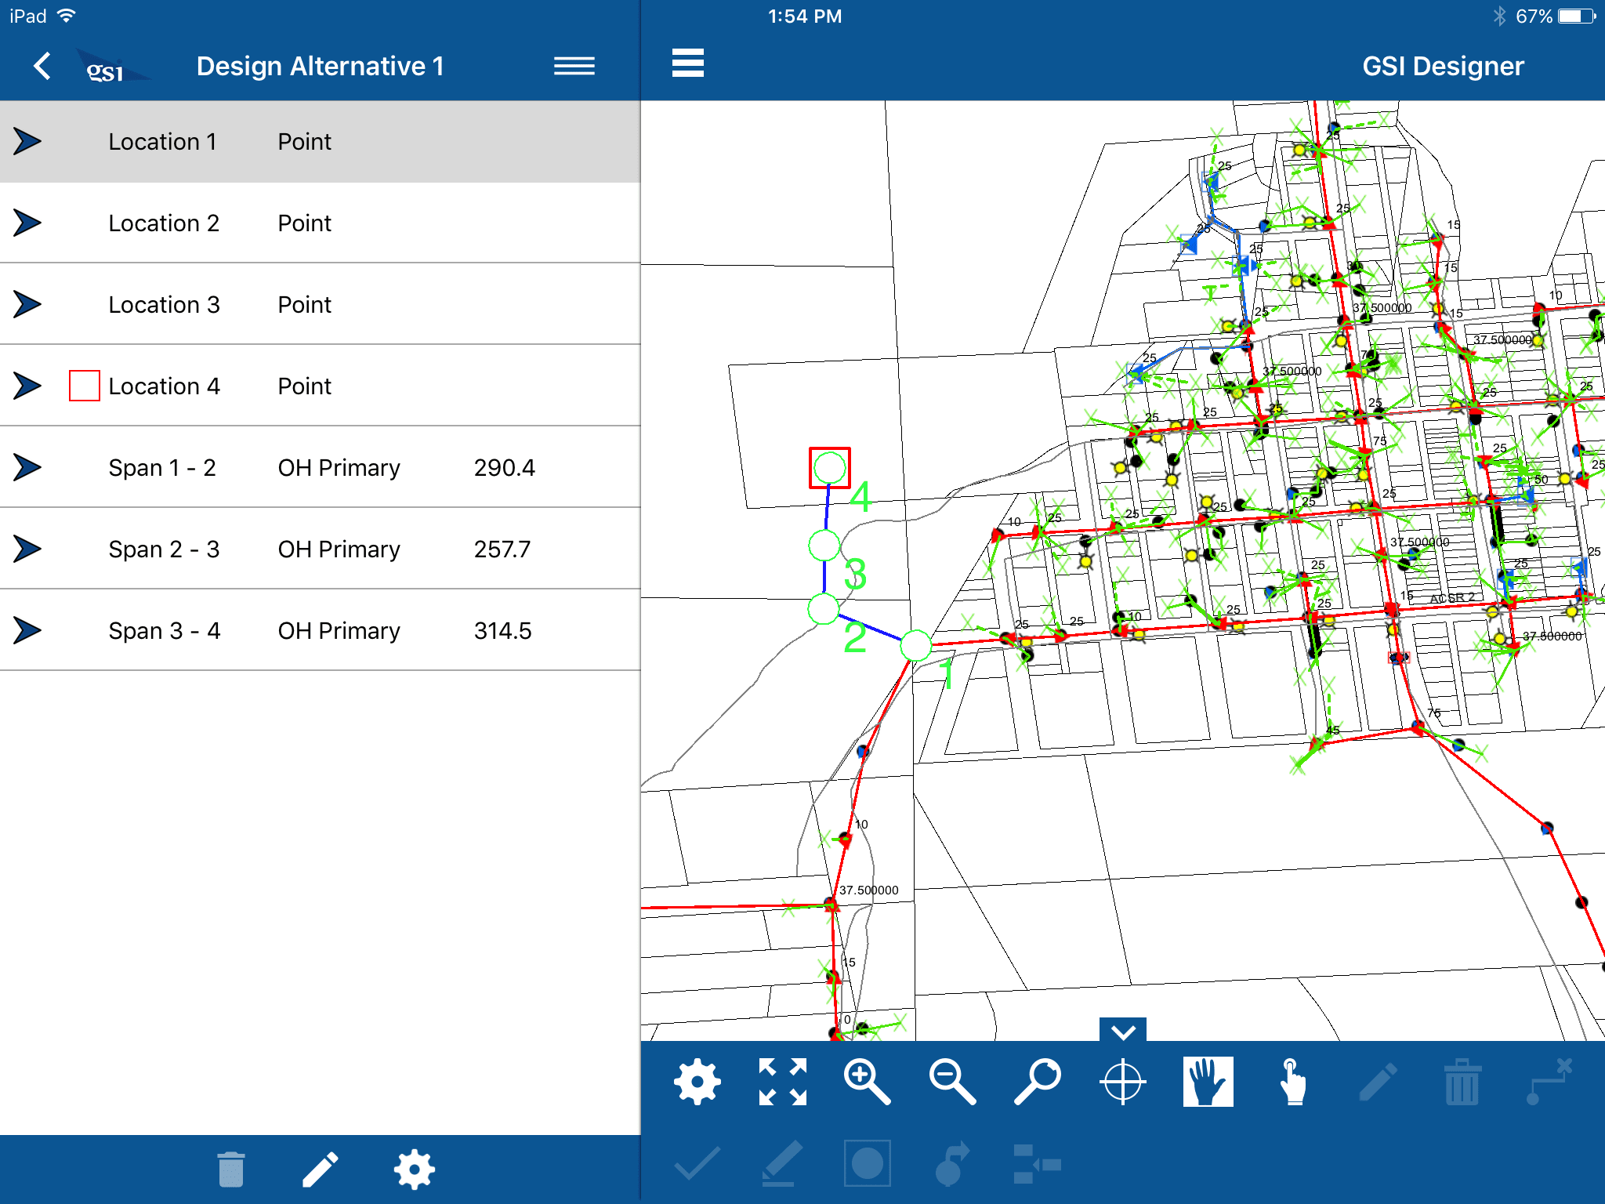Choose the pointing finger select tool
Image resolution: width=1605 pixels, height=1204 pixels.
[x=1292, y=1082]
